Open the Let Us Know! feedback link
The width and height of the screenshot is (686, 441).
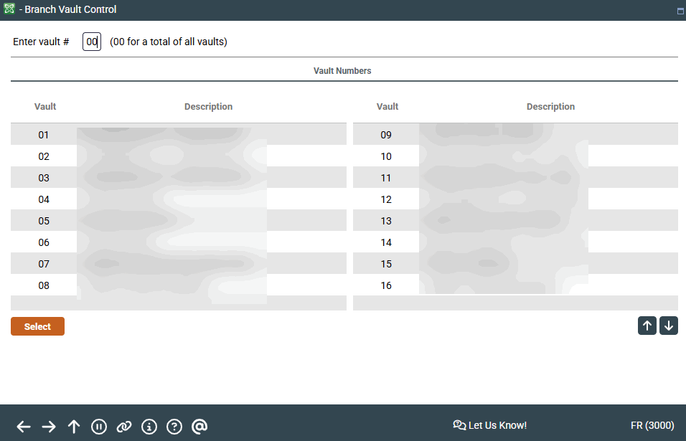coord(490,425)
